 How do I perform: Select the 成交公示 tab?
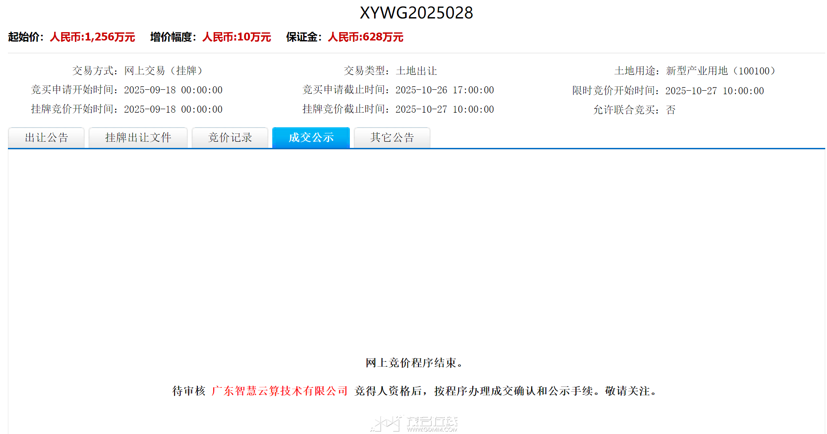pyautogui.click(x=311, y=138)
